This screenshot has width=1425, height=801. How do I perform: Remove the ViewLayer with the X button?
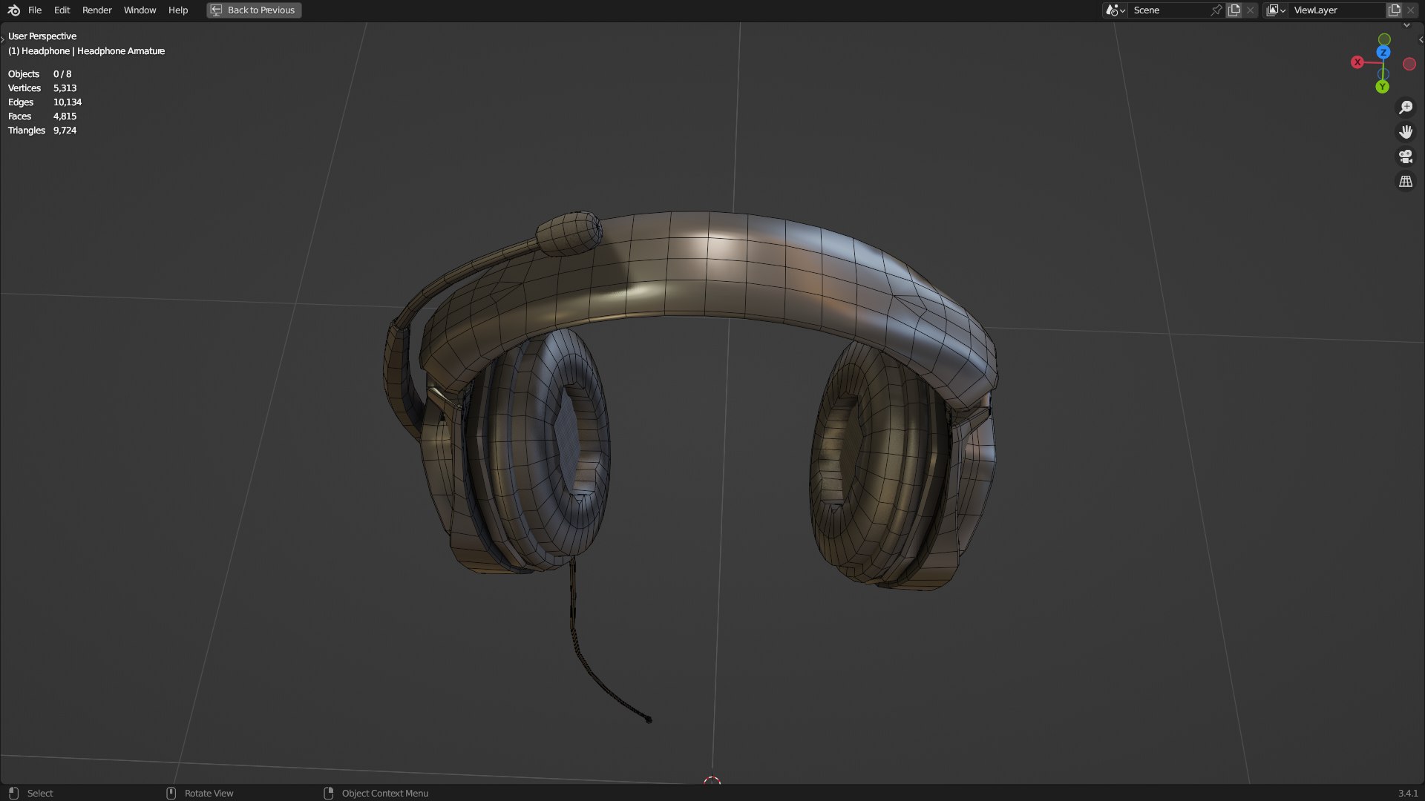[1411, 10]
